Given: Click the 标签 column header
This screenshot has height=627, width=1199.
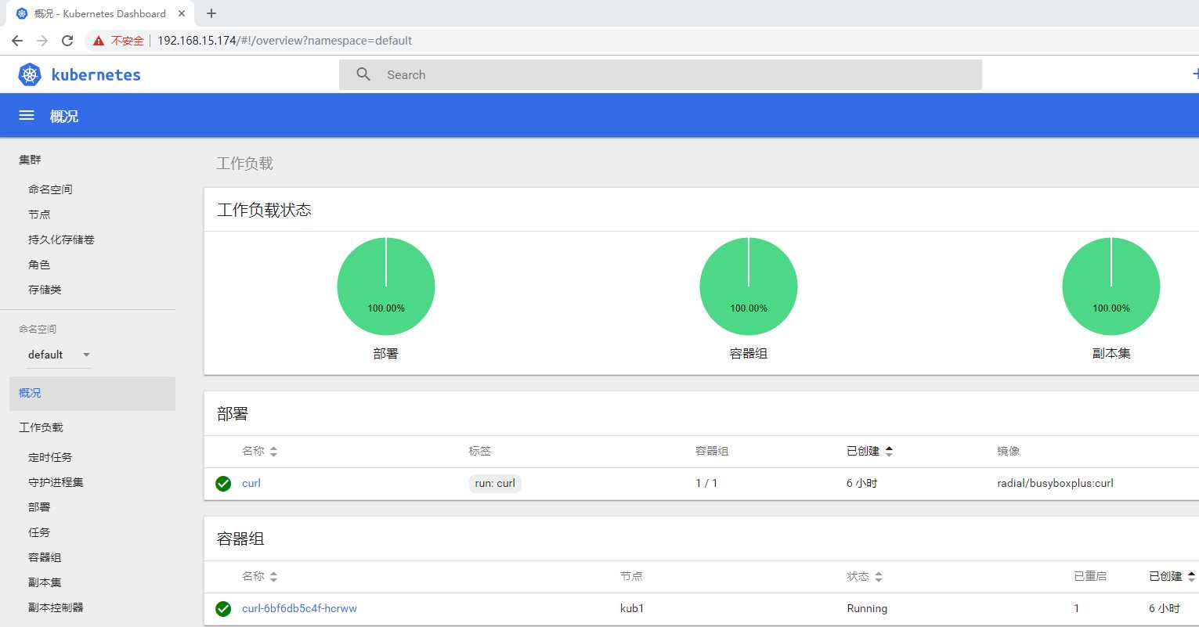Looking at the screenshot, I should [x=480, y=452].
